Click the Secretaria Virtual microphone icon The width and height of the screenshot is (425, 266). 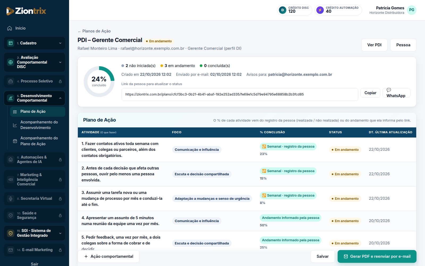click(x=11, y=199)
